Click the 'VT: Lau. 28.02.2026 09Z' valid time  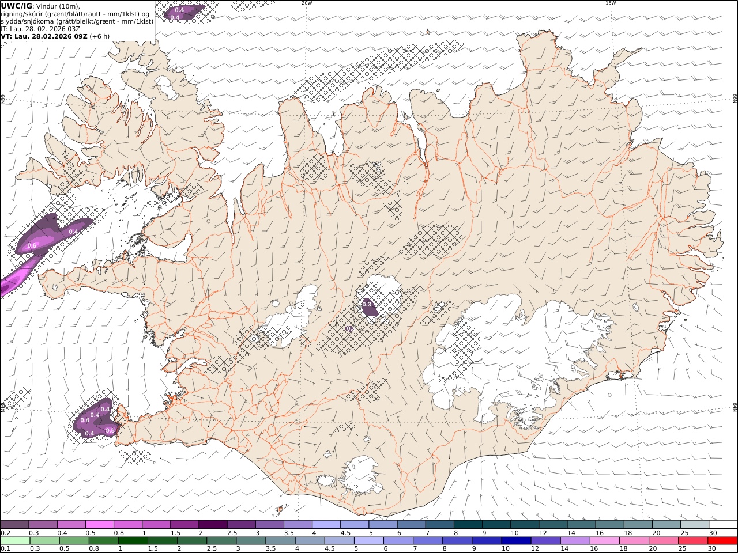44,36
